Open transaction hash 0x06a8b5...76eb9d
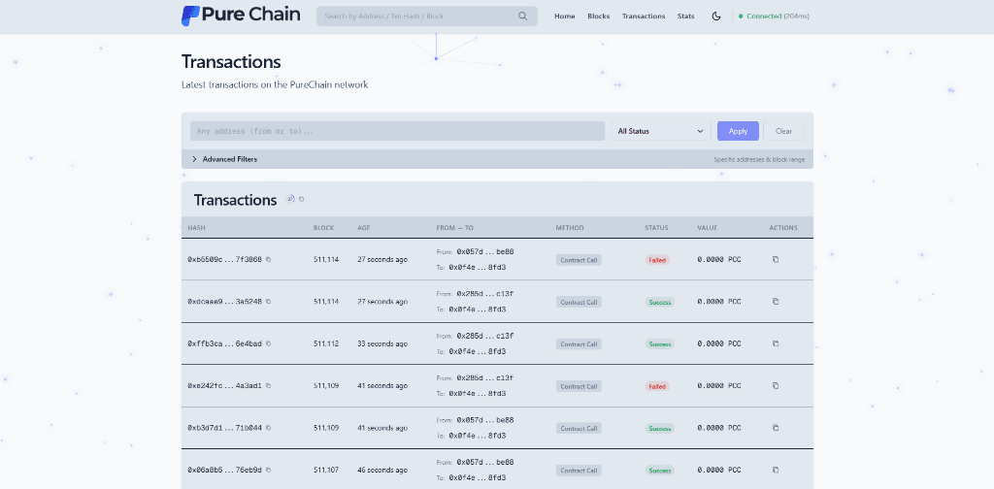The height and width of the screenshot is (489, 994). [224, 470]
